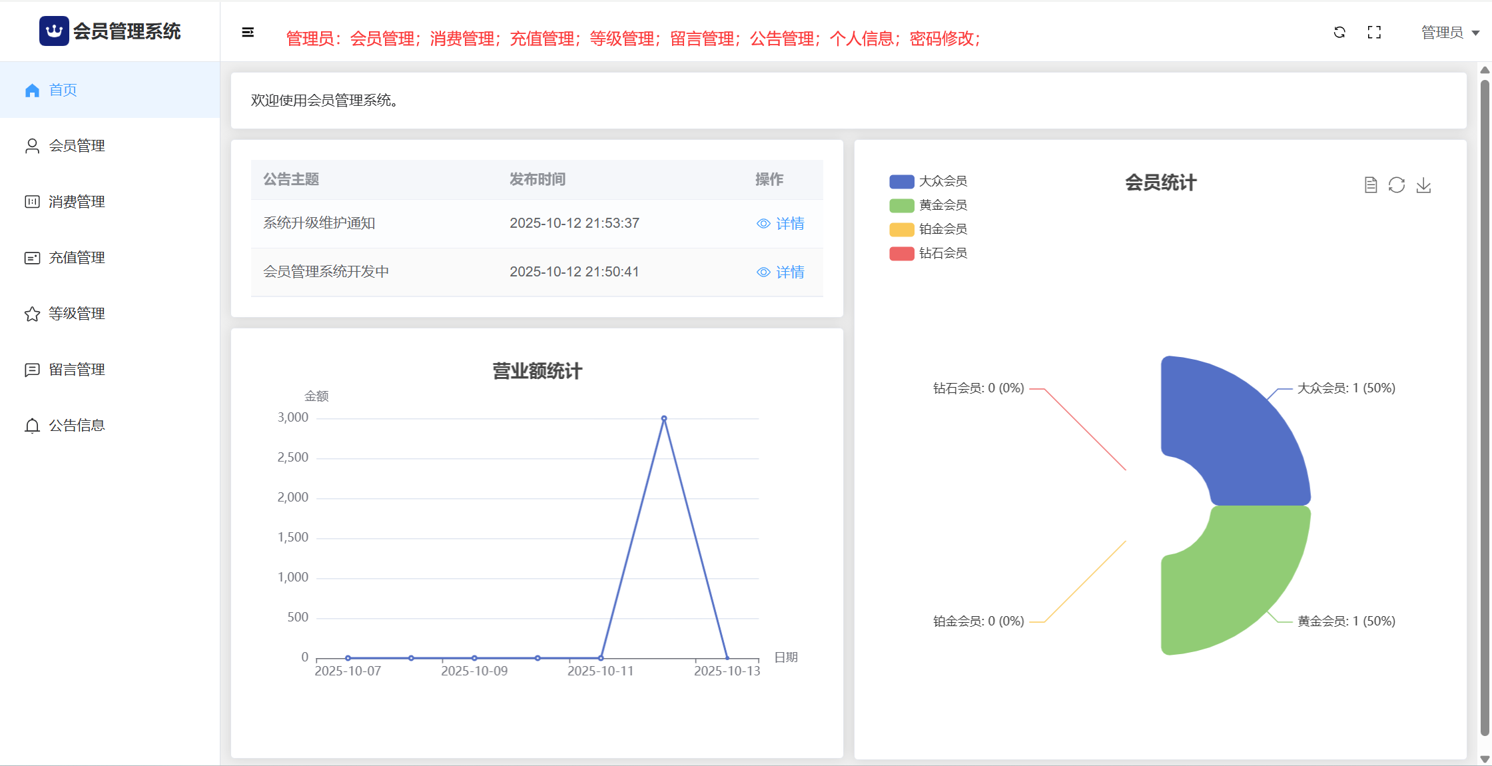Click eye icon for 系统升级维护通知
This screenshot has height=766, width=1492.
(x=763, y=224)
